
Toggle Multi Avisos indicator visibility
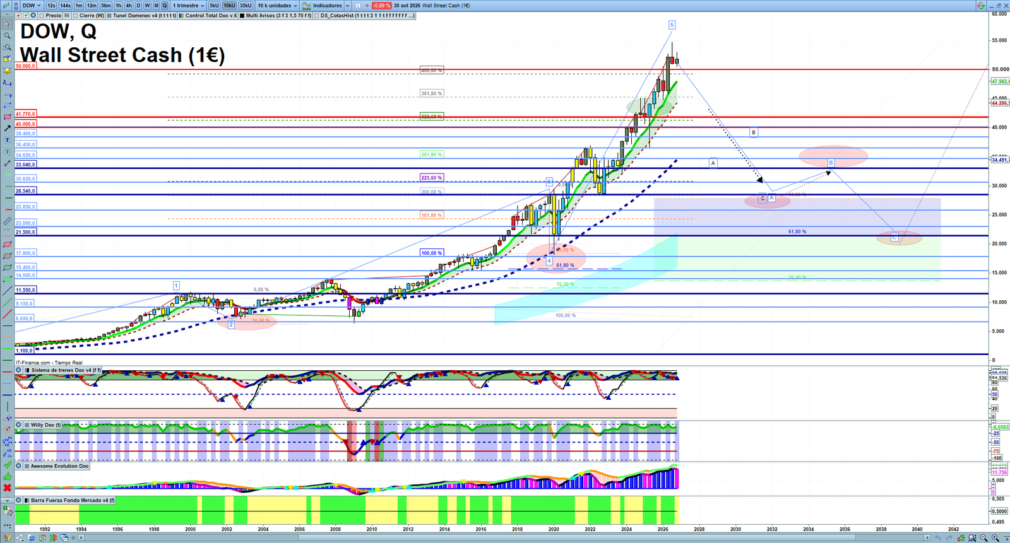point(242,16)
